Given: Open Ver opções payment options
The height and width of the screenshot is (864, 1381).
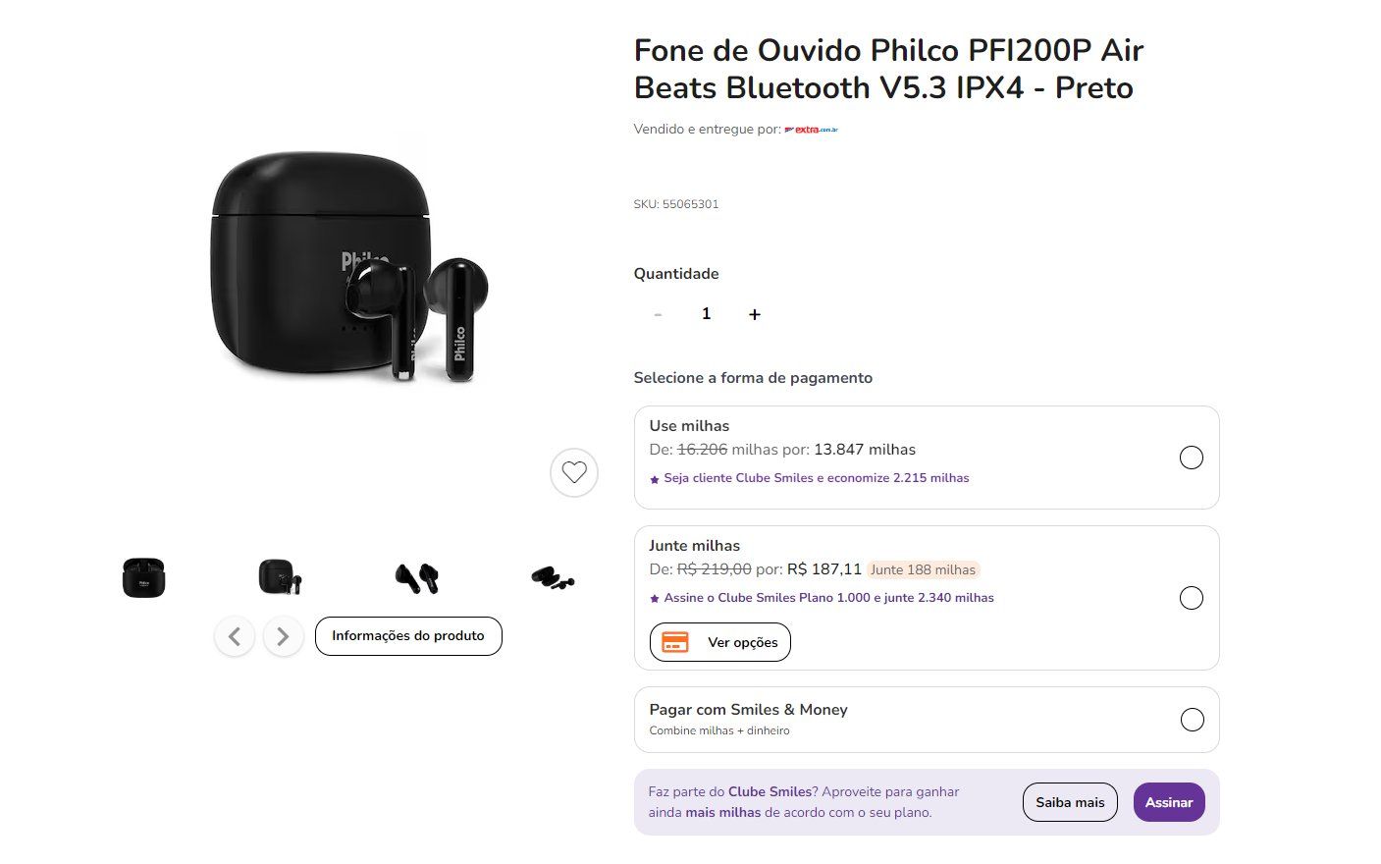Looking at the screenshot, I should (x=720, y=642).
